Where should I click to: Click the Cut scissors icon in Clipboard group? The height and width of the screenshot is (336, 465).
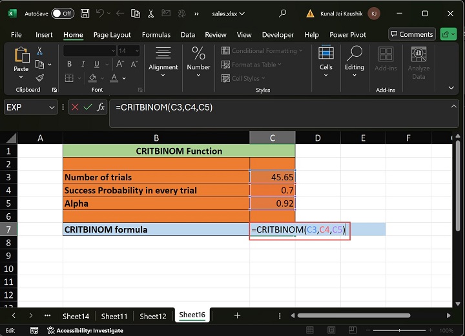click(40, 51)
